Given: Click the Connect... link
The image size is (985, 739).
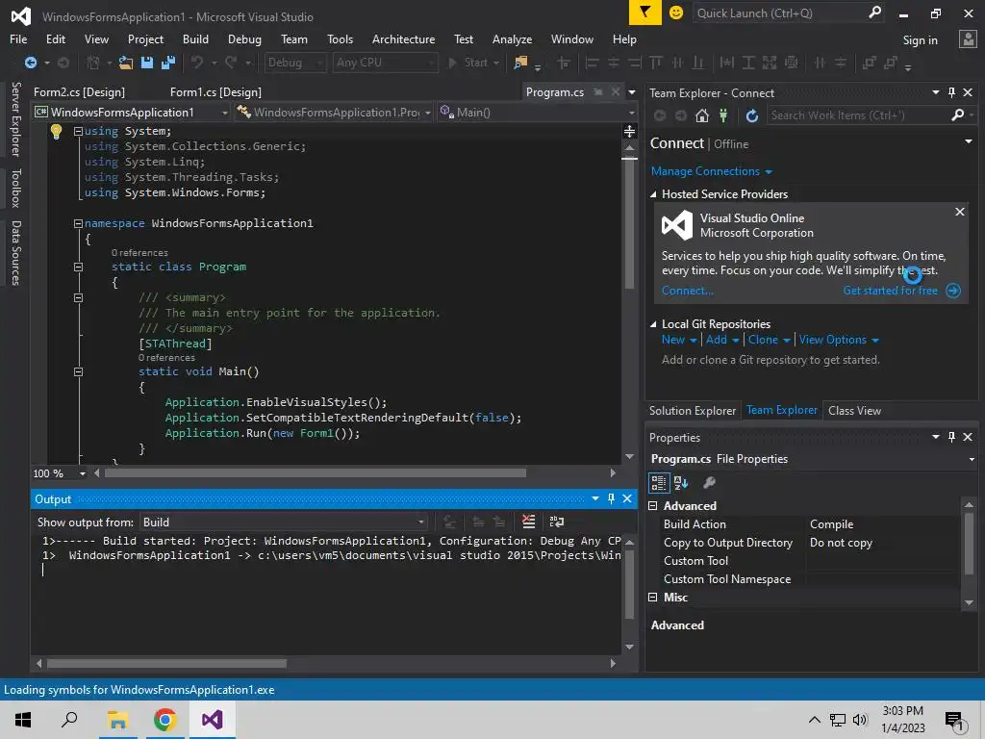Looking at the screenshot, I should click(x=687, y=291).
